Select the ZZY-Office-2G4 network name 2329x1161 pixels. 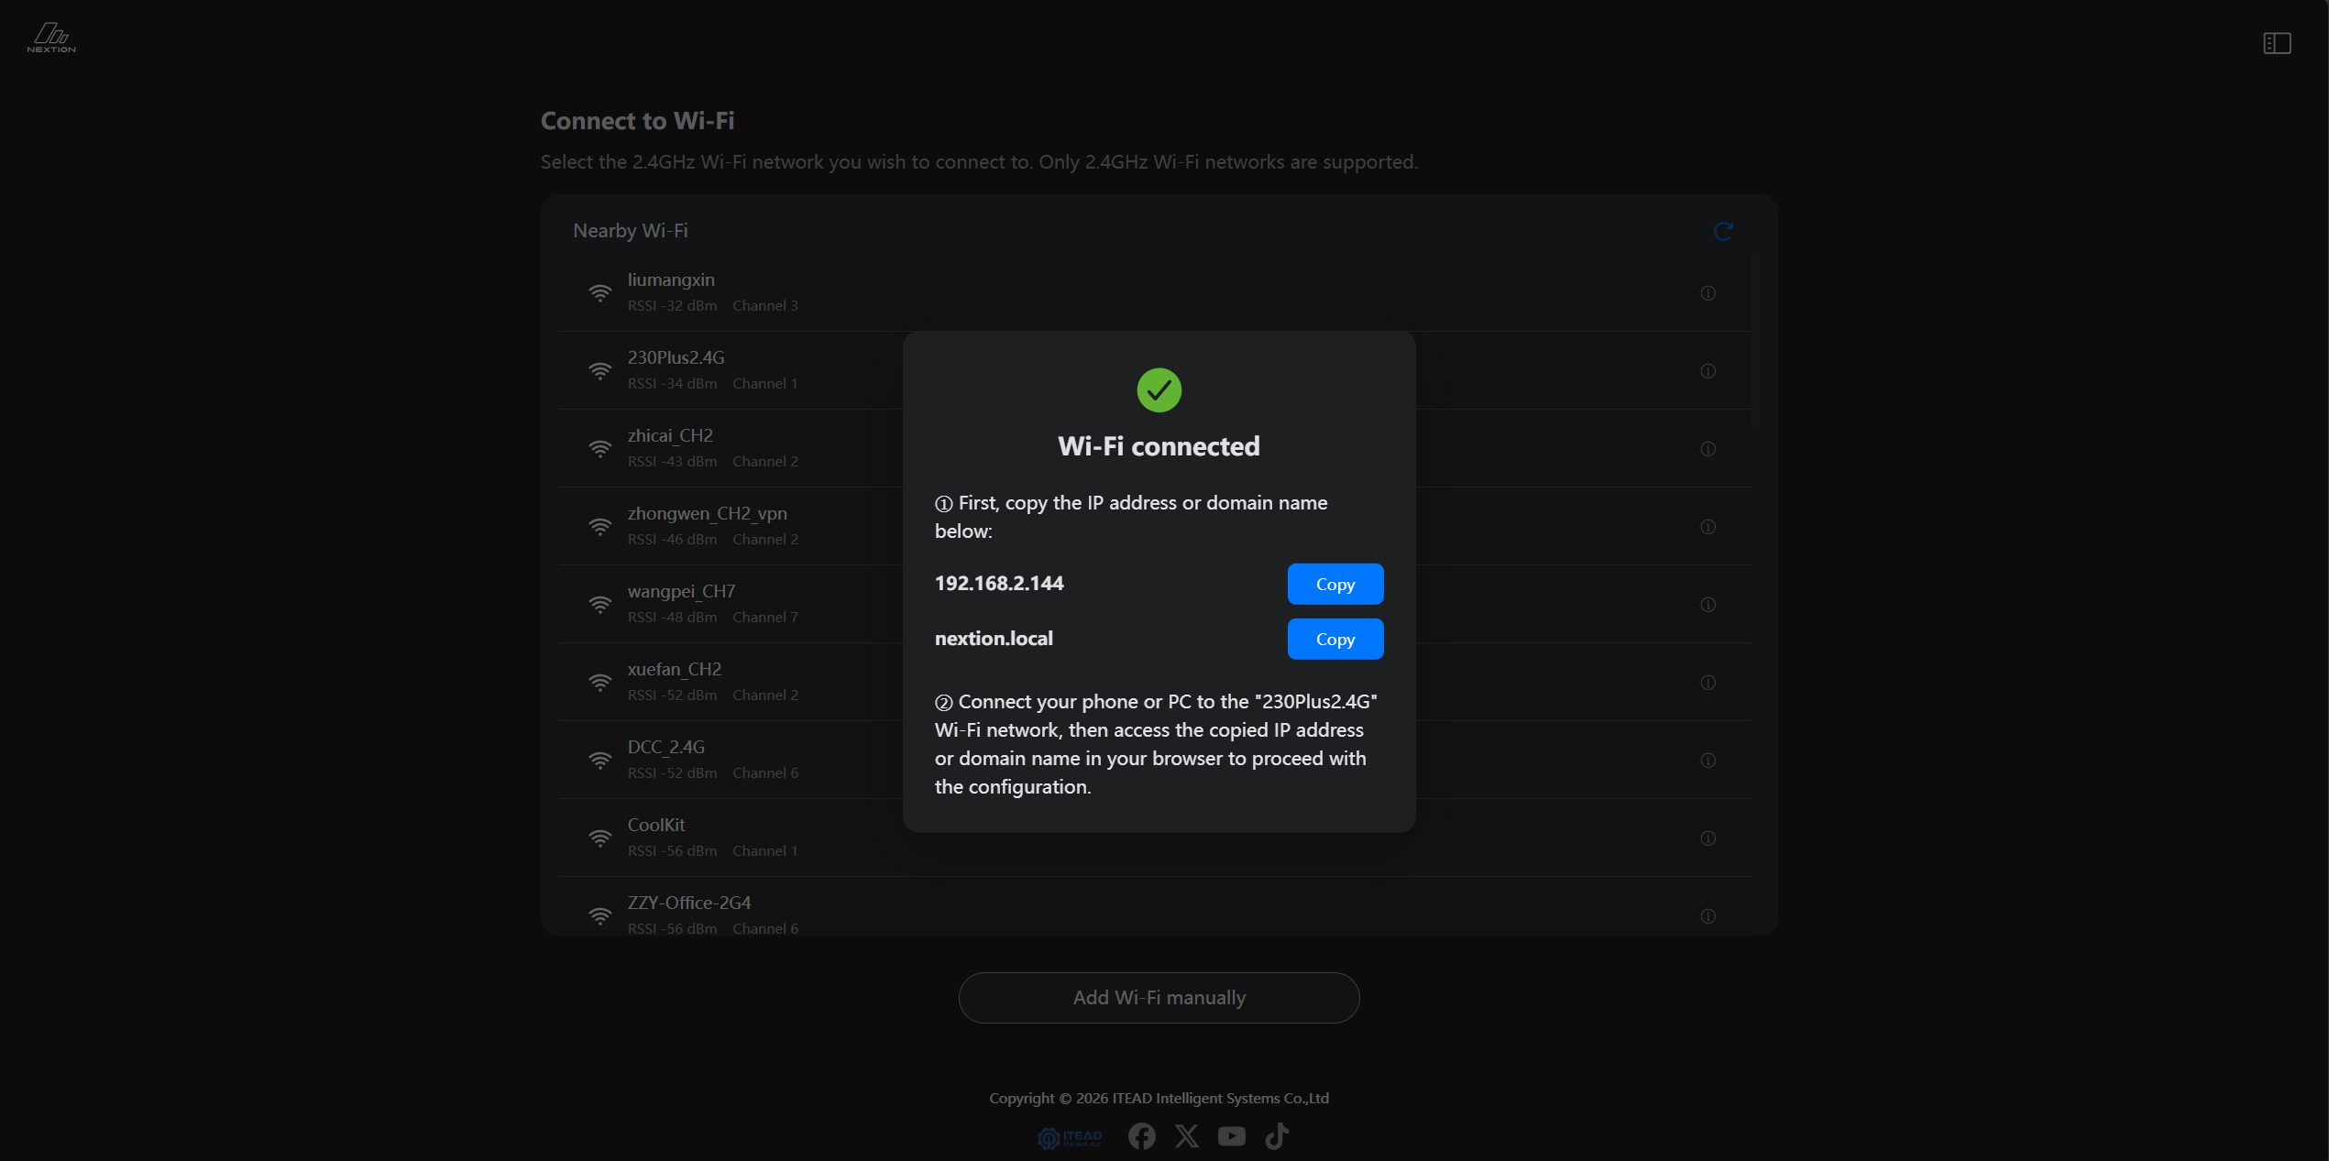coord(689,903)
